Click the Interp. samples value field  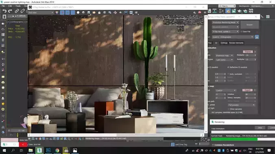(x=250, y=98)
